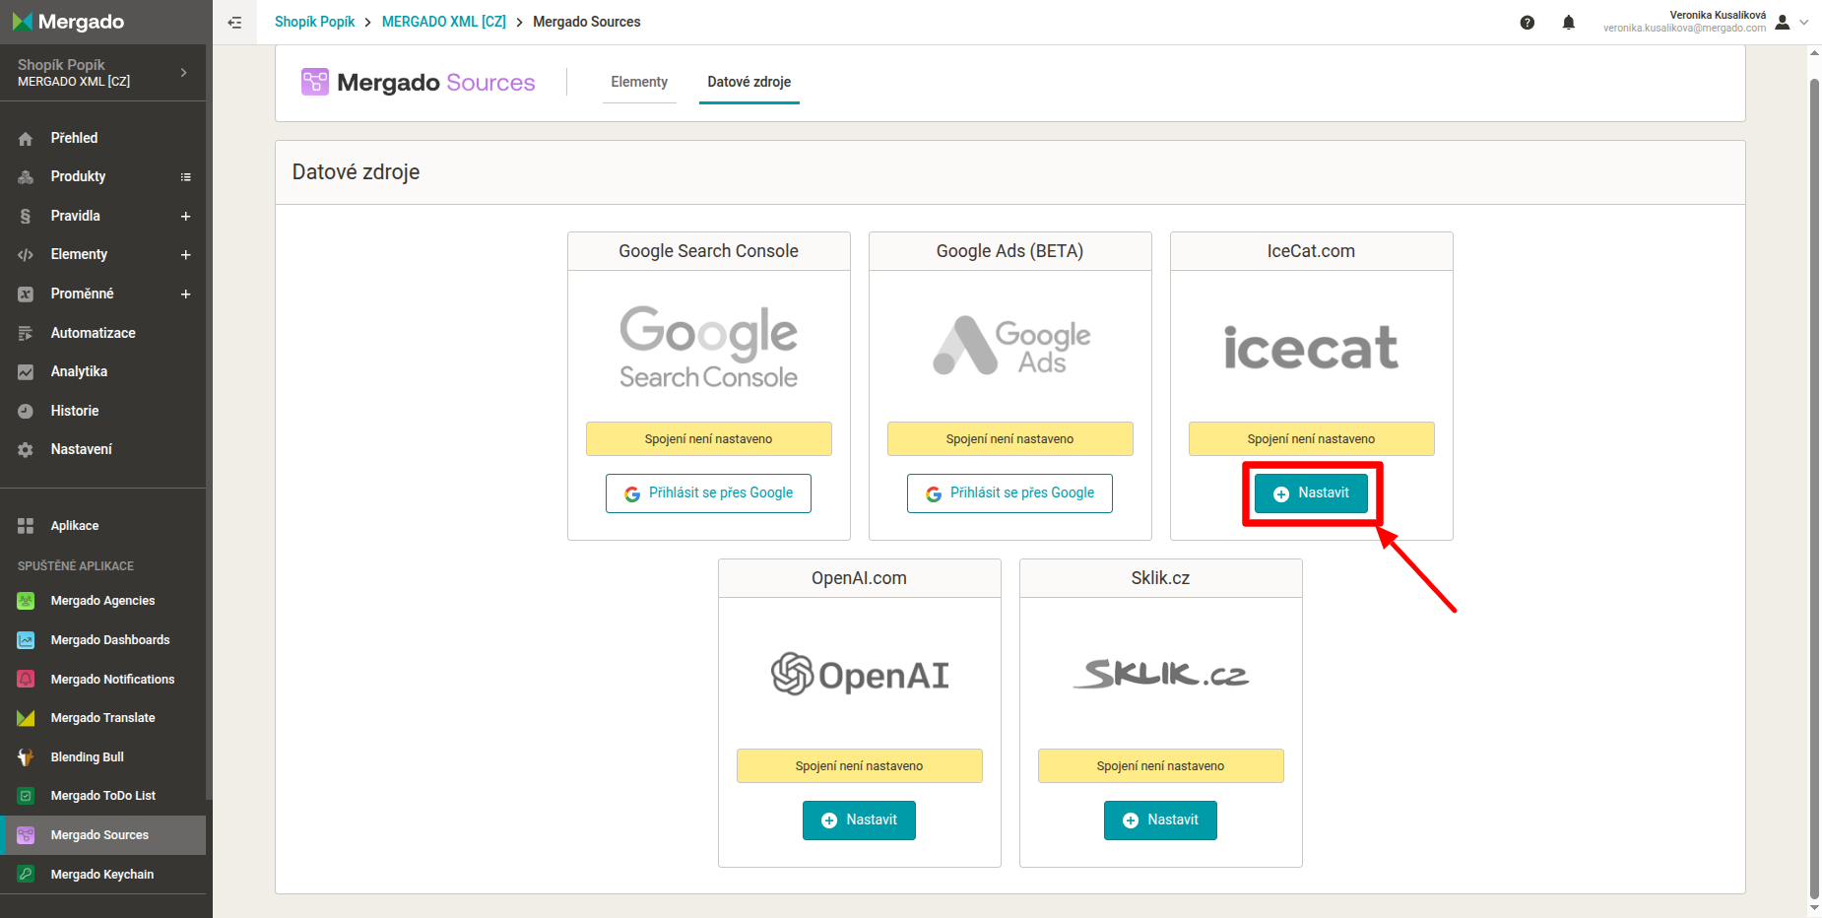Click Nastavit for IceCat.com
The width and height of the screenshot is (1822, 918).
tap(1311, 493)
